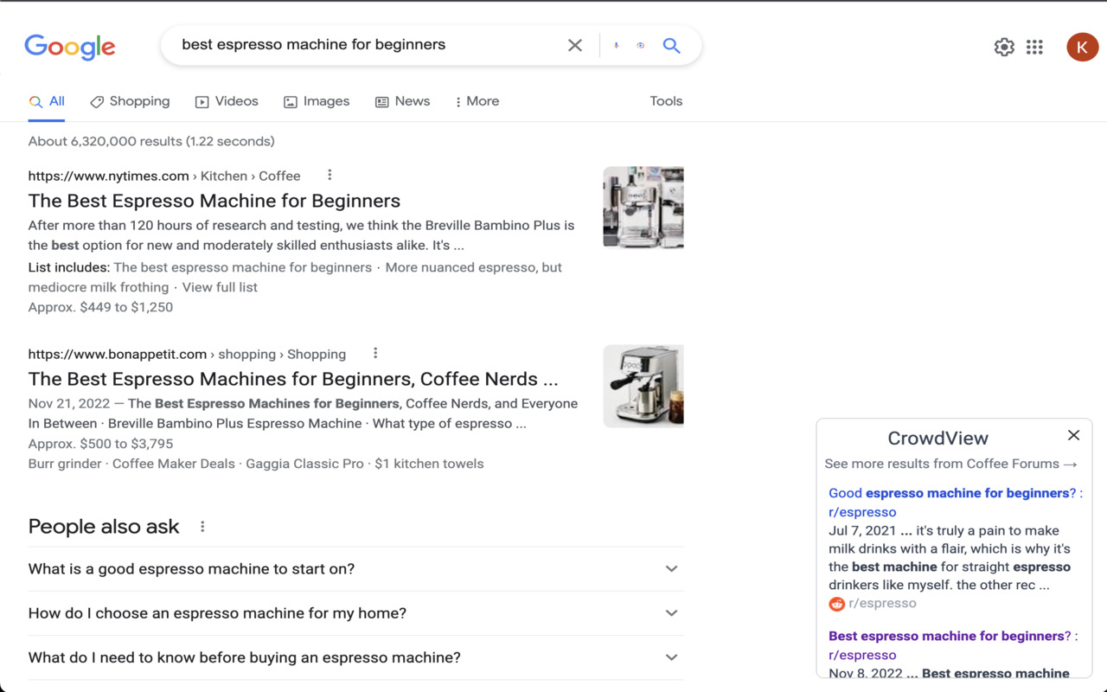
Task: Expand What is a good espresso machine question
Action: (355, 569)
